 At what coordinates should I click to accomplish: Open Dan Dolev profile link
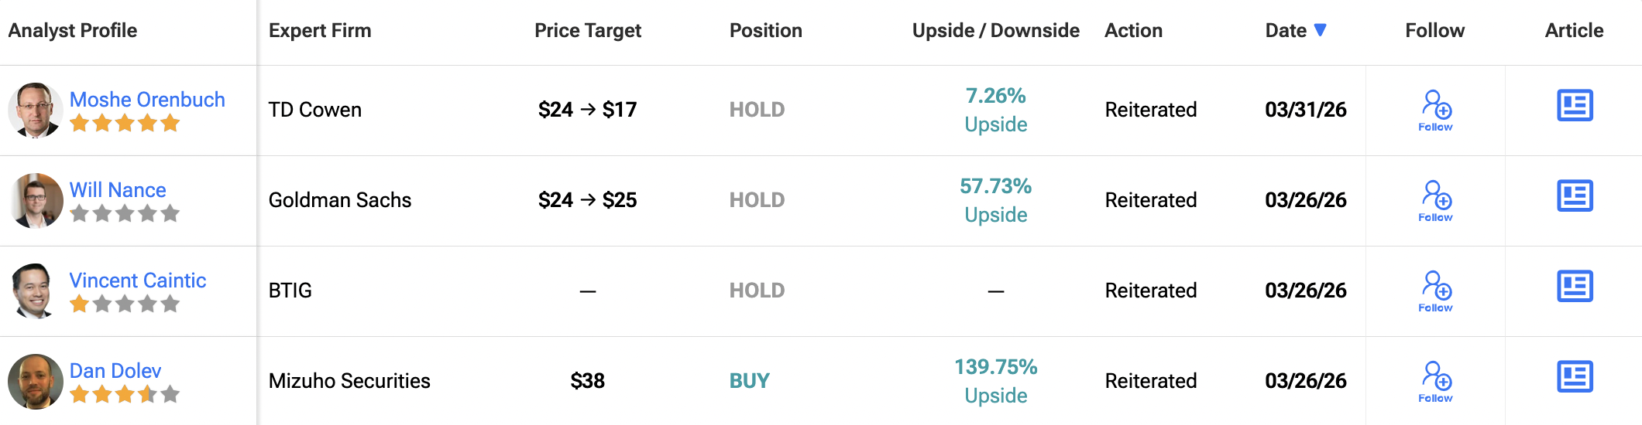tap(115, 371)
